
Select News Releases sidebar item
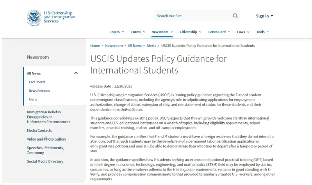(x=39, y=91)
